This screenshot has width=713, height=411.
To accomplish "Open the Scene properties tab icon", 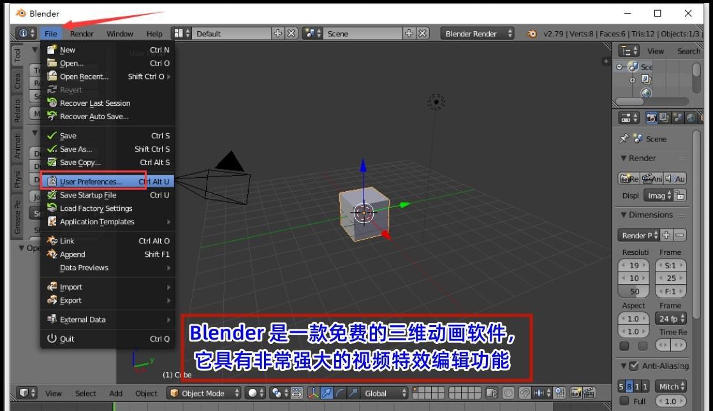I will (677, 118).
